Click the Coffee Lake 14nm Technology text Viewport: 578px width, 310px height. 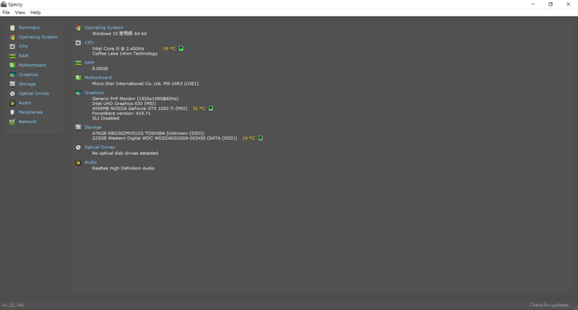coord(124,54)
